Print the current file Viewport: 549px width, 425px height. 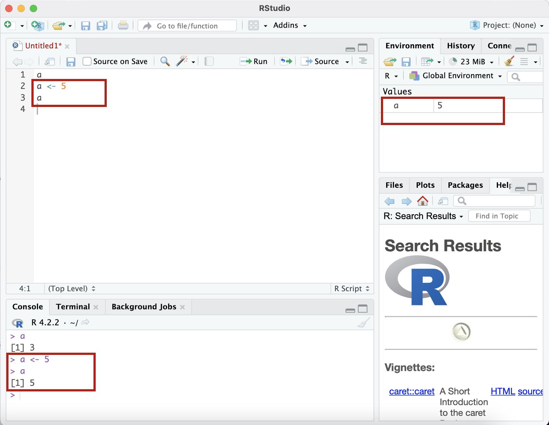(x=123, y=25)
